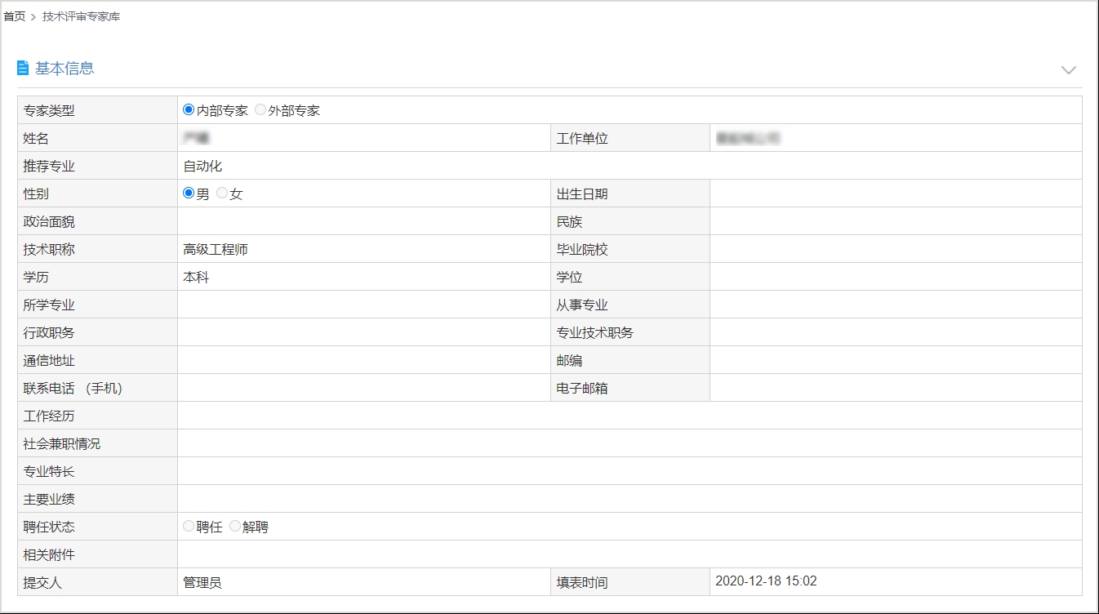1099x614 pixels.
Task: Select the 内部专家 radio button
Action: click(x=189, y=110)
